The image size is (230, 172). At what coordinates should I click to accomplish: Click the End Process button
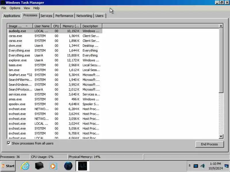tap(210, 144)
